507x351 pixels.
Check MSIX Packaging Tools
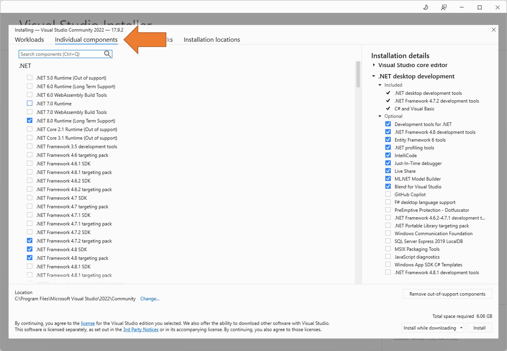coord(388,249)
